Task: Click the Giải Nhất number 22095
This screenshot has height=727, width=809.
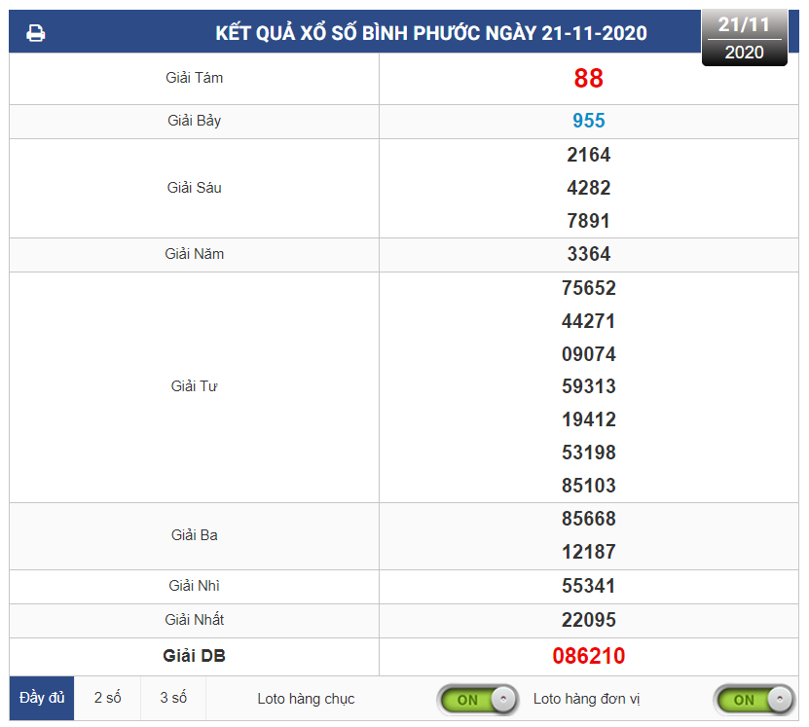Action: [x=588, y=620]
